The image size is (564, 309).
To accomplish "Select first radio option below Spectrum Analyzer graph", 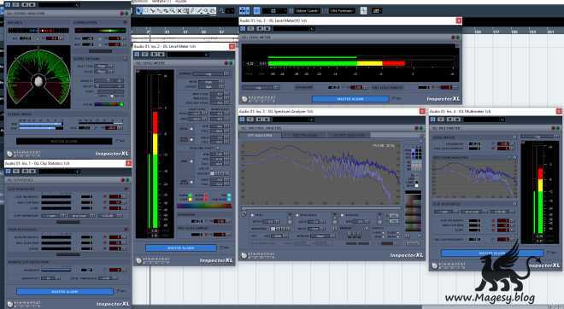I will click(252, 215).
